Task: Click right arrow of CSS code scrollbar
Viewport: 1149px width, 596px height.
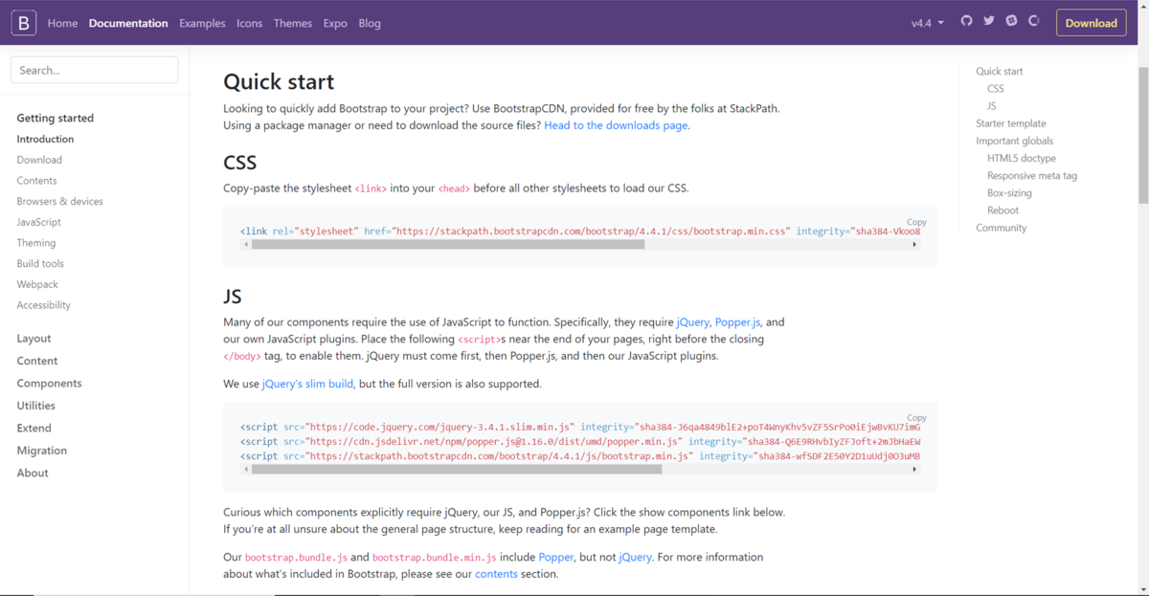Action: (914, 245)
